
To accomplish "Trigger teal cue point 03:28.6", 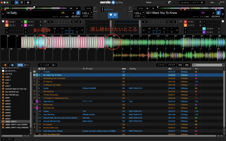I will pos(204,29).
